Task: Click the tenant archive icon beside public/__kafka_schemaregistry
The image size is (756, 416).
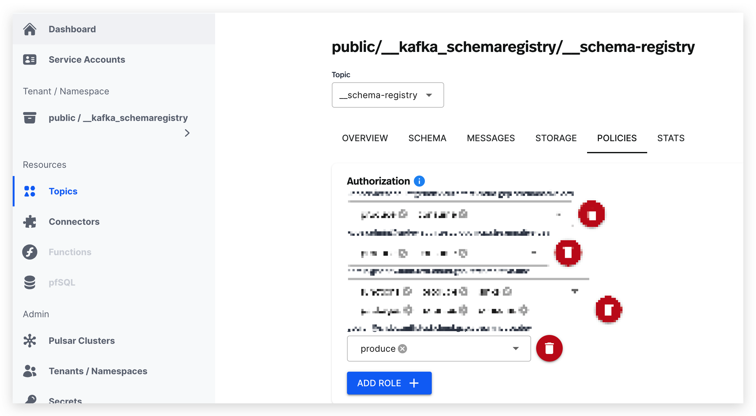Action: pos(30,117)
